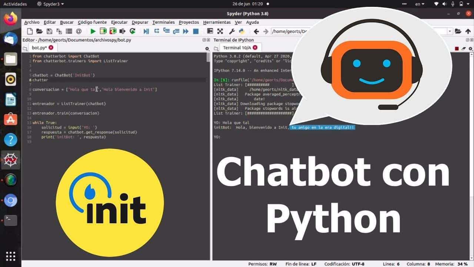
Task: Create a new file with the new-file icon
Action: click(x=30, y=31)
